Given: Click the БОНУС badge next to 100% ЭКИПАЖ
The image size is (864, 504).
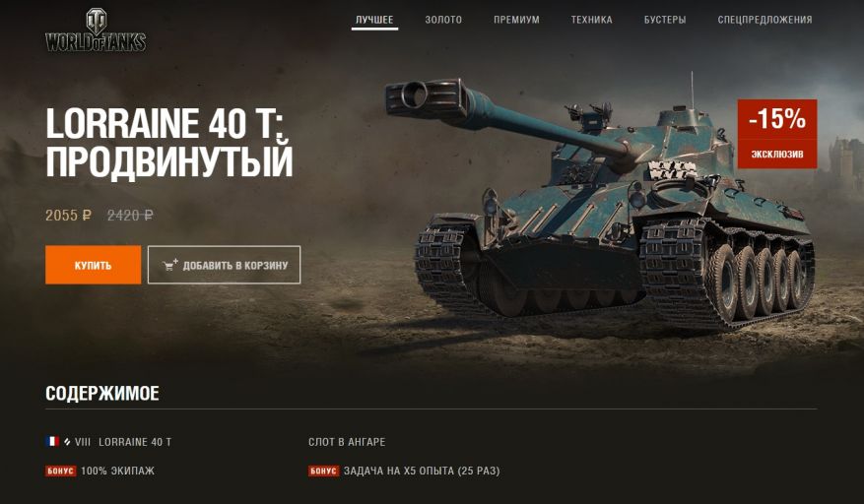Looking at the screenshot, I should tap(60, 471).
